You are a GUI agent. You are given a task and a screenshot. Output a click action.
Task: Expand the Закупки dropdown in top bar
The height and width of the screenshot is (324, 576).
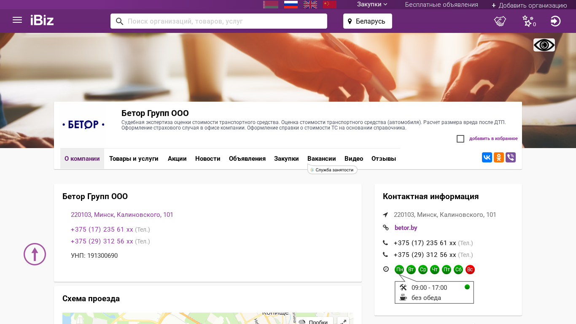372,5
